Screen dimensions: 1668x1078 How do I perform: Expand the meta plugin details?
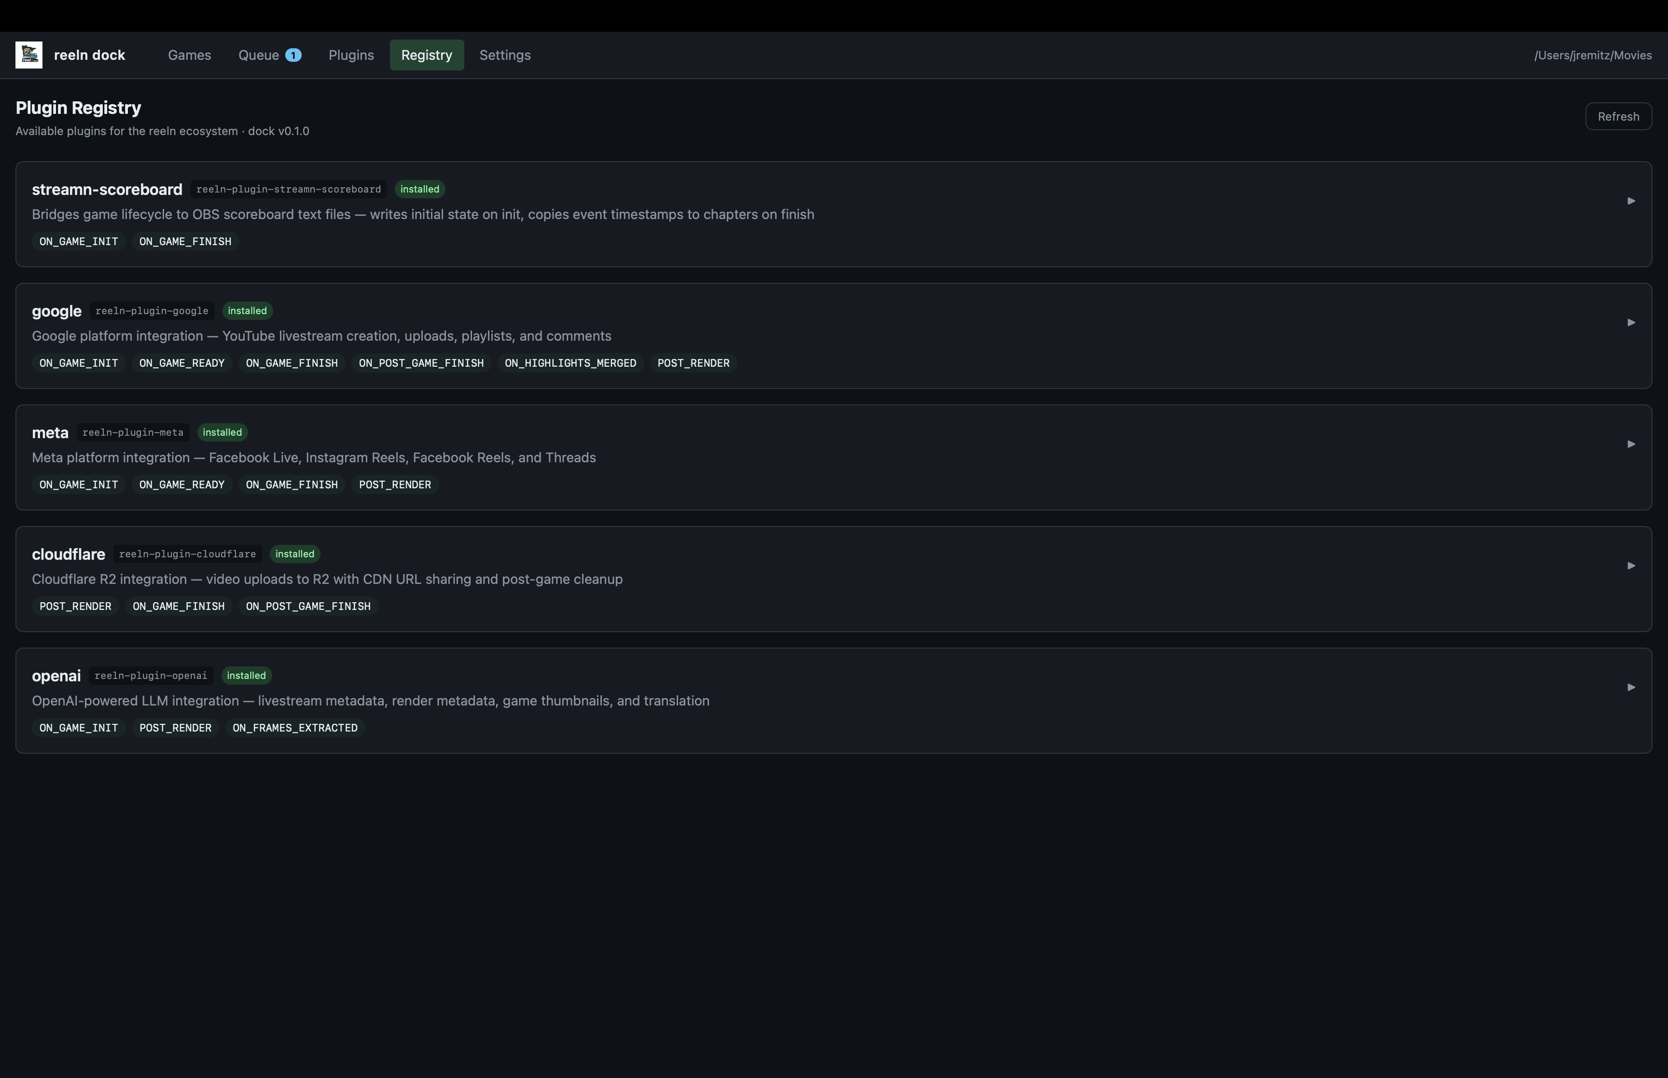point(1631,444)
